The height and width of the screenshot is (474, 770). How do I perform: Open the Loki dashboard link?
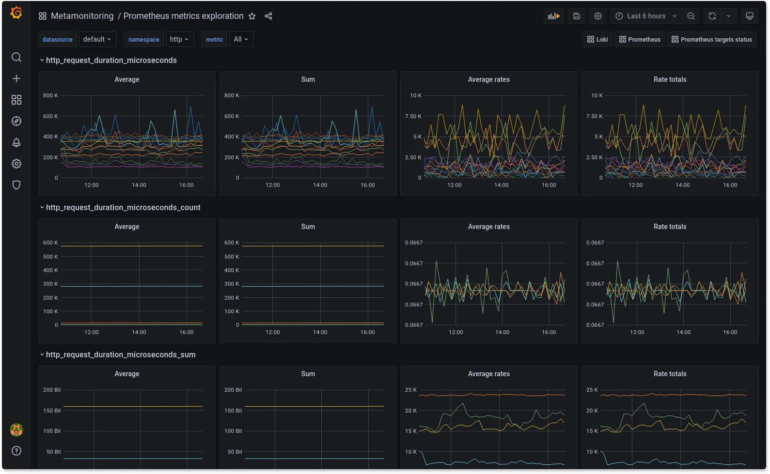click(x=597, y=39)
